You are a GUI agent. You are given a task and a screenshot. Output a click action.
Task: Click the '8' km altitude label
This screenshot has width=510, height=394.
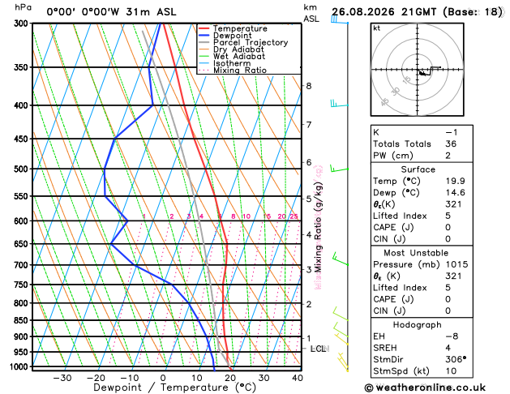(309, 86)
